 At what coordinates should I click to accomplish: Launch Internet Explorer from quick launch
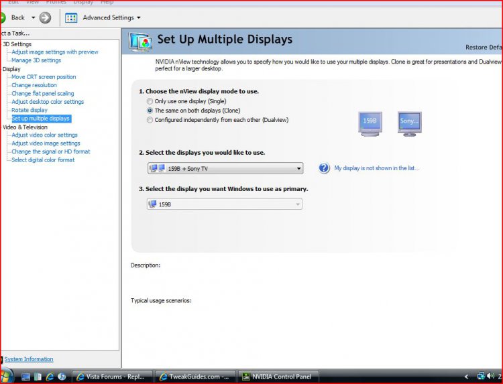coord(50,377)
